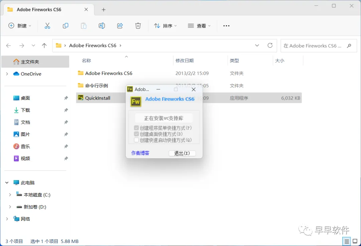
Task: Minimize the installer dialog
Action: tap(158, 89)
